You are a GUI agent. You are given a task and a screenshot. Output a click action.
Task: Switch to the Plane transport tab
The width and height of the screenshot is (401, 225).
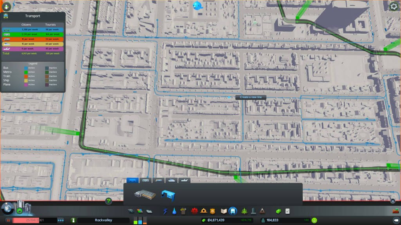(x=184, y=180)
